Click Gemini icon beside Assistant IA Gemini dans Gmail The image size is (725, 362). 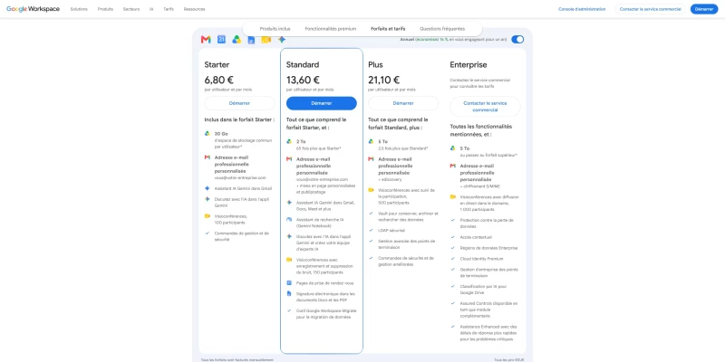208,188
